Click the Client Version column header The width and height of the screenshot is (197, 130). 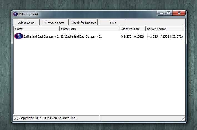(132, 29)
